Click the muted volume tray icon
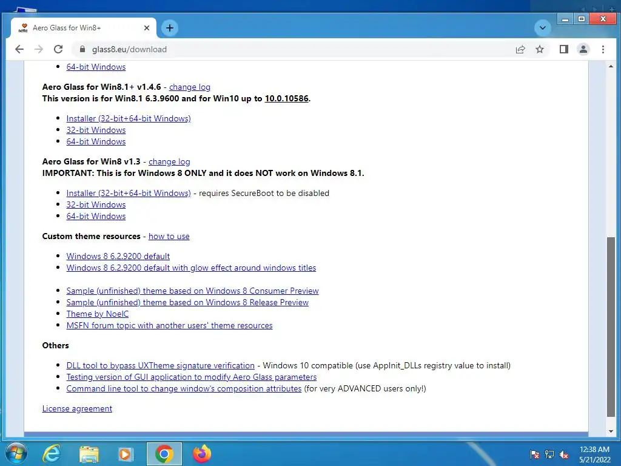This screenshot has width=621, height=466. coord(564,454)
